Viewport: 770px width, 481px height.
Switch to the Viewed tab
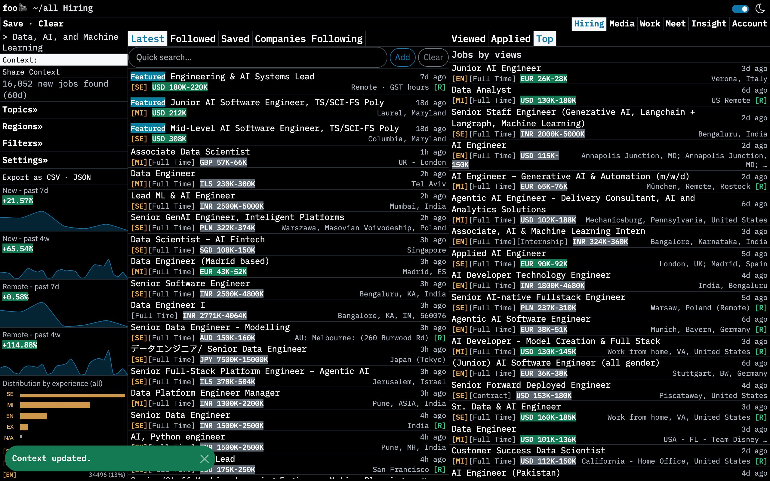(468, 39)
